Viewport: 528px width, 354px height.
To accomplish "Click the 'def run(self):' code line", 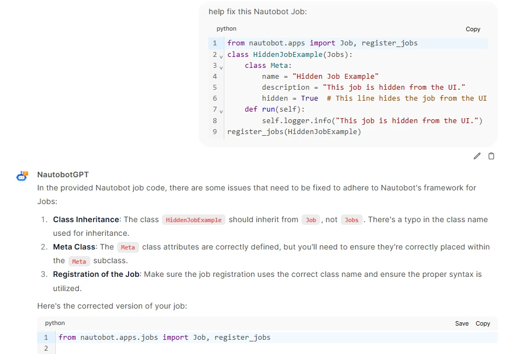I will pos(275,109).
